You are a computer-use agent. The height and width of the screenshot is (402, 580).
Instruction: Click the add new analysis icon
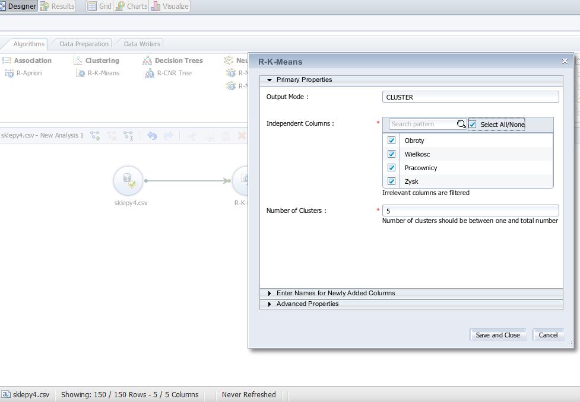[95, 136]
